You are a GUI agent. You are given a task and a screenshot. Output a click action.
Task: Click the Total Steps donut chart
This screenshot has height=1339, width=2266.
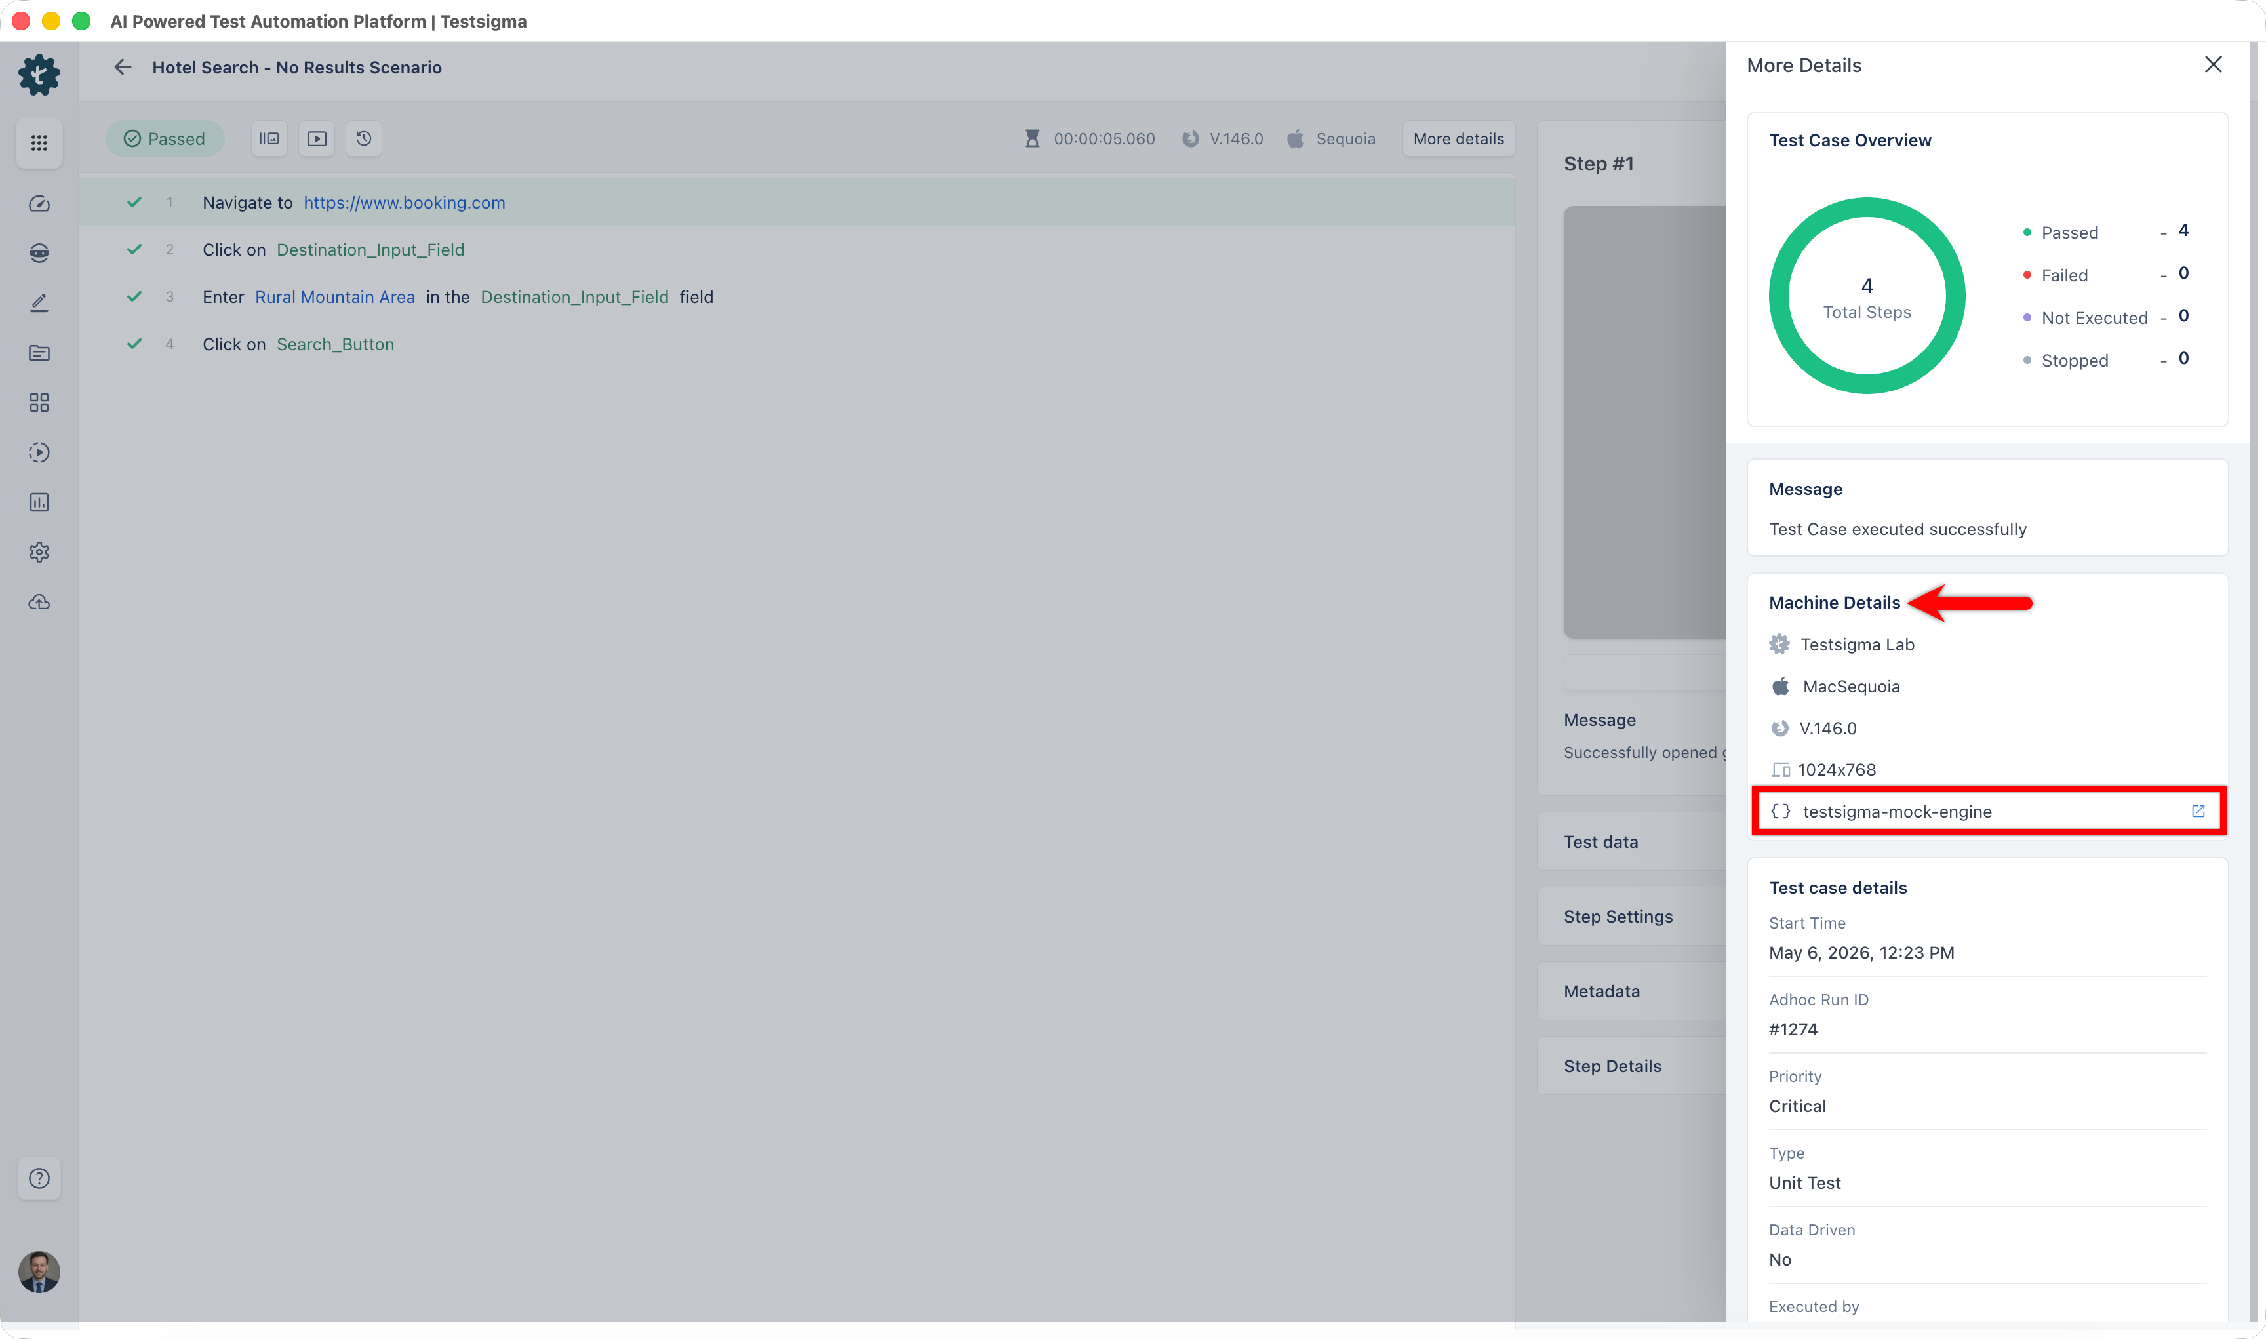coord(1867,296)
